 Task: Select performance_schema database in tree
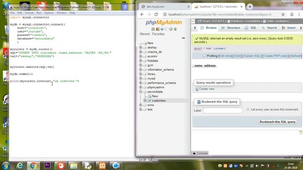[x=161, y=83]
